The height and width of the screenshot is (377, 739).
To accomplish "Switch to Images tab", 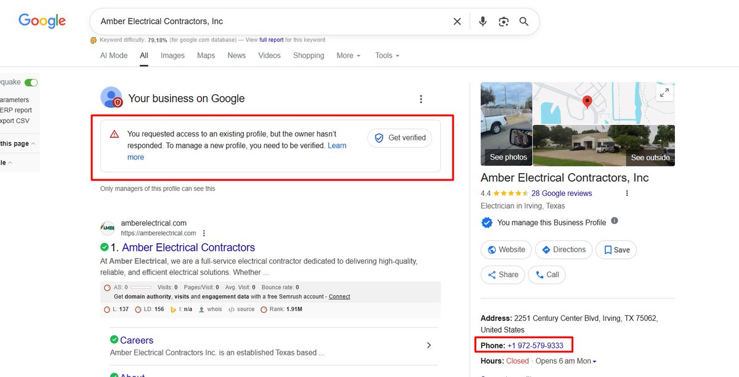I will tap(172, 55).
